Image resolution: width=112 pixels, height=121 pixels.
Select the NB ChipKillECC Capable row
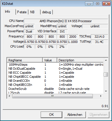[55, 77]
